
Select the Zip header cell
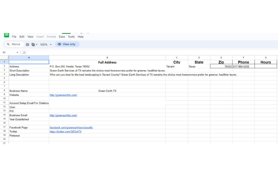(221, 62)
